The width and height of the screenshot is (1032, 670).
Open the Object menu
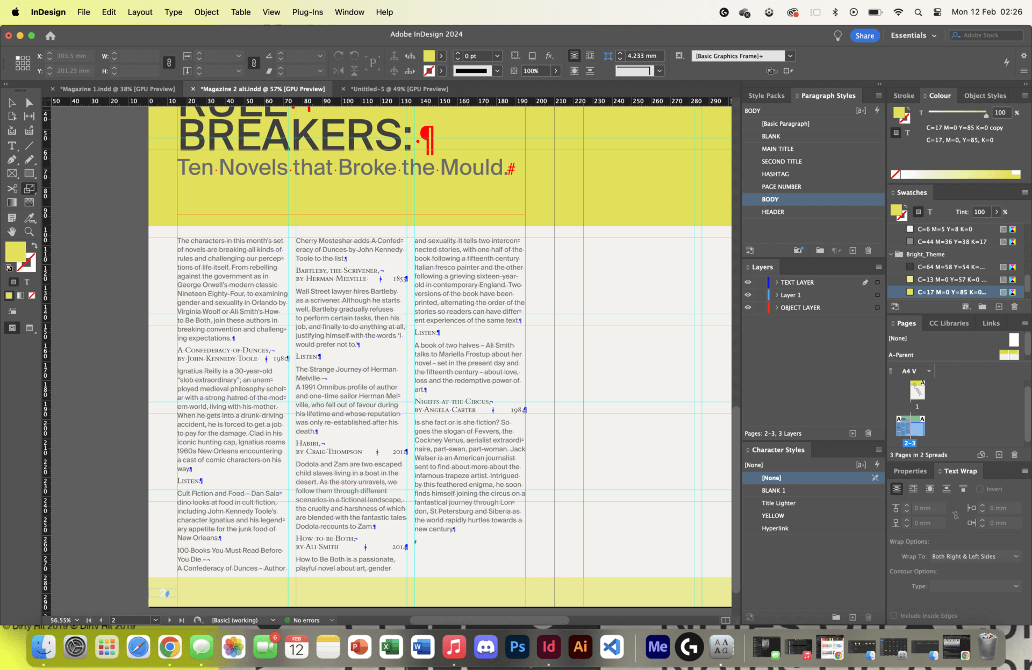coord(206,12)
